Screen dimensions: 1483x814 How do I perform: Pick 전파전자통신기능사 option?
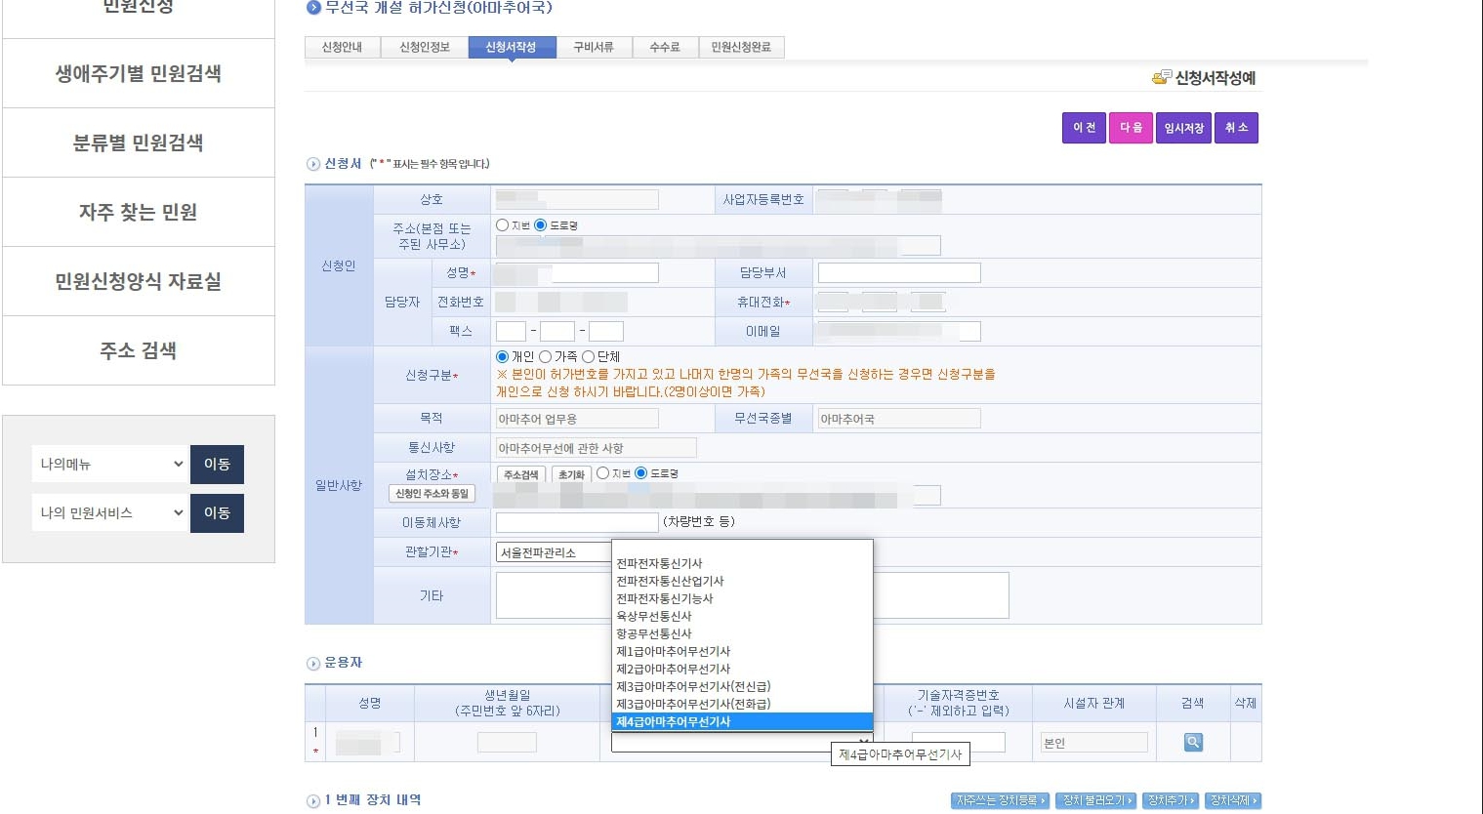[x=742, y=598]
